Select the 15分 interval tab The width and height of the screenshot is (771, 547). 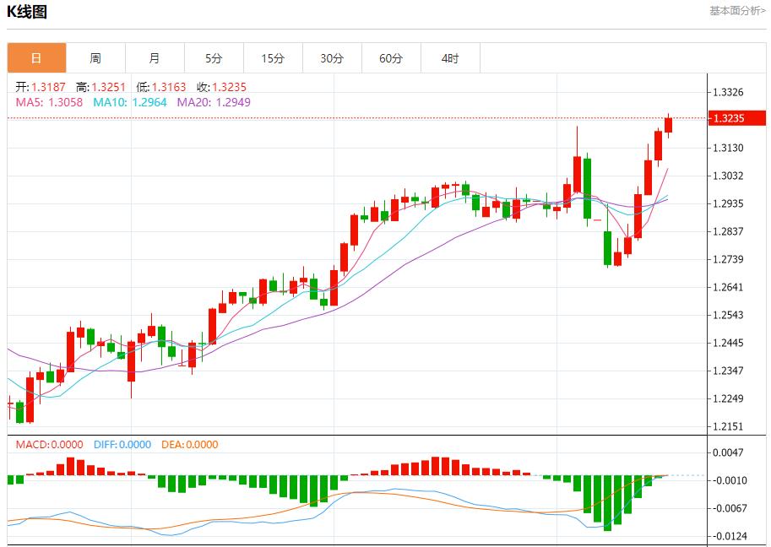(x=273, y=57)
